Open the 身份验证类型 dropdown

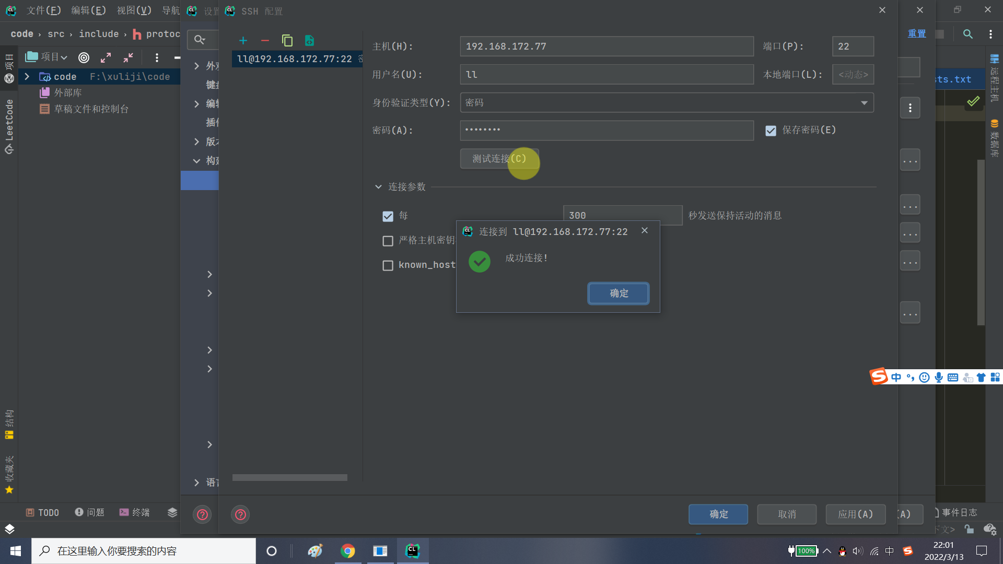pos(866,102)
